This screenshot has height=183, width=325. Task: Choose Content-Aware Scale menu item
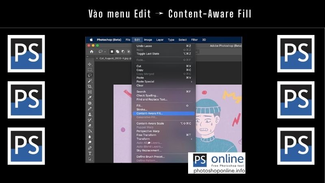[x=164, y=124]
